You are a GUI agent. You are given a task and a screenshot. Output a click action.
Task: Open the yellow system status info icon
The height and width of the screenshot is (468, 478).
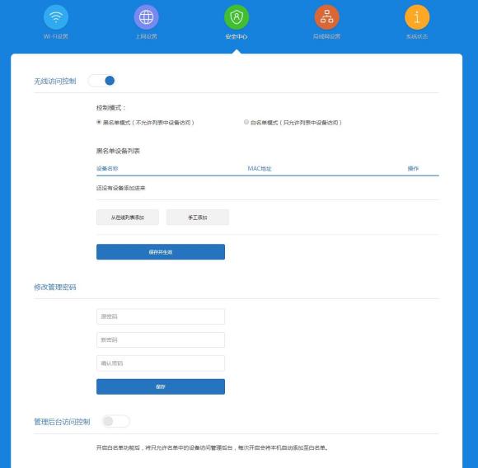[x=417, y=17]
